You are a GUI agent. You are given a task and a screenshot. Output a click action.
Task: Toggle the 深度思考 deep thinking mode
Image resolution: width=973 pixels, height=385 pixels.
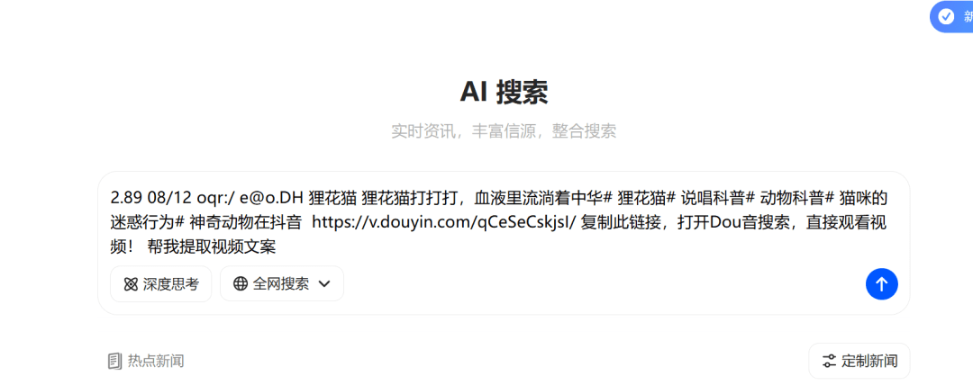point(160,284)
